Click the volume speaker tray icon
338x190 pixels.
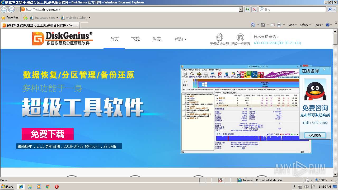point(306,187)
